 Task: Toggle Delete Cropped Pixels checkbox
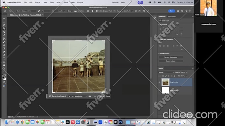click(x=97, y=11)
